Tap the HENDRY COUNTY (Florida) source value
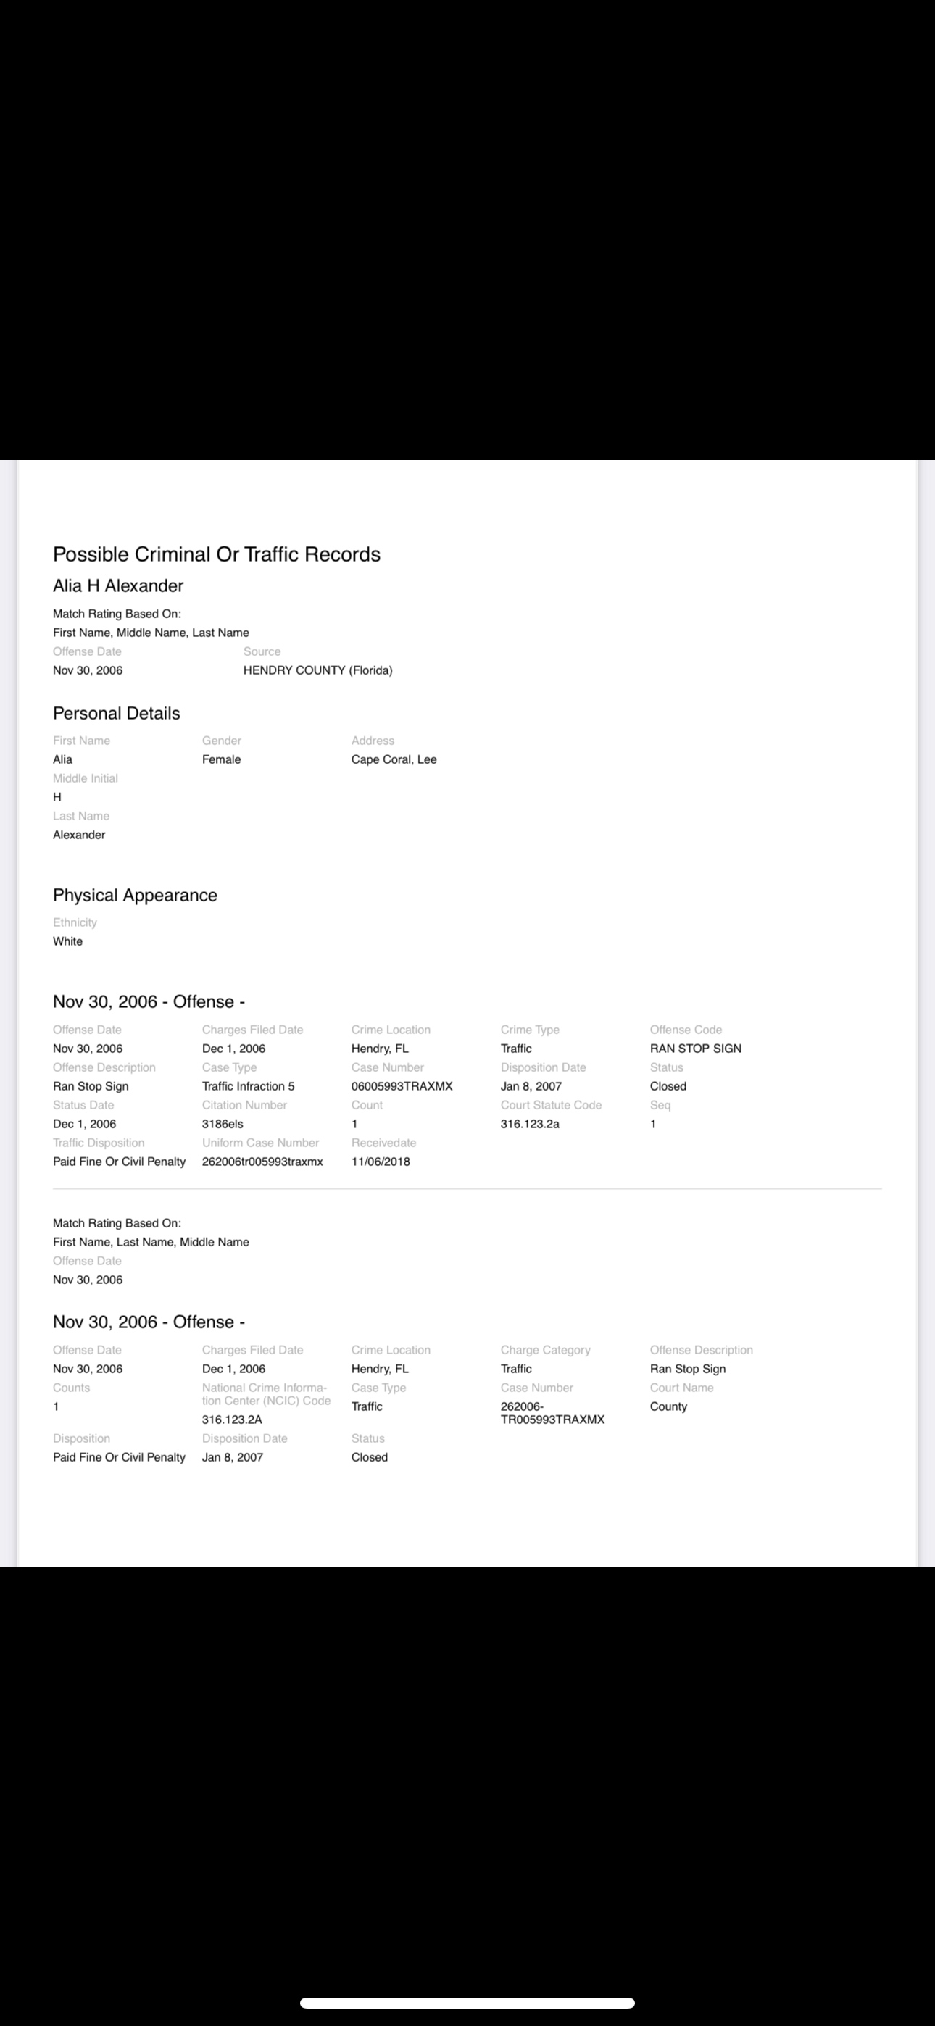935x2026 pixels. tap(317, 670)
